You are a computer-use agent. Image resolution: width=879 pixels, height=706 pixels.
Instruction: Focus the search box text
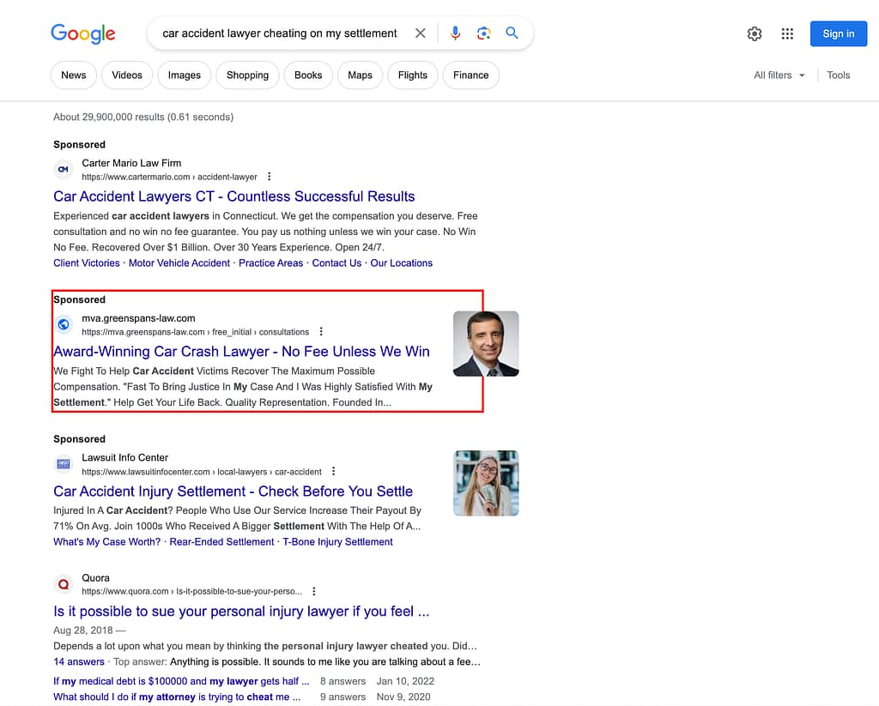[280, 33]
